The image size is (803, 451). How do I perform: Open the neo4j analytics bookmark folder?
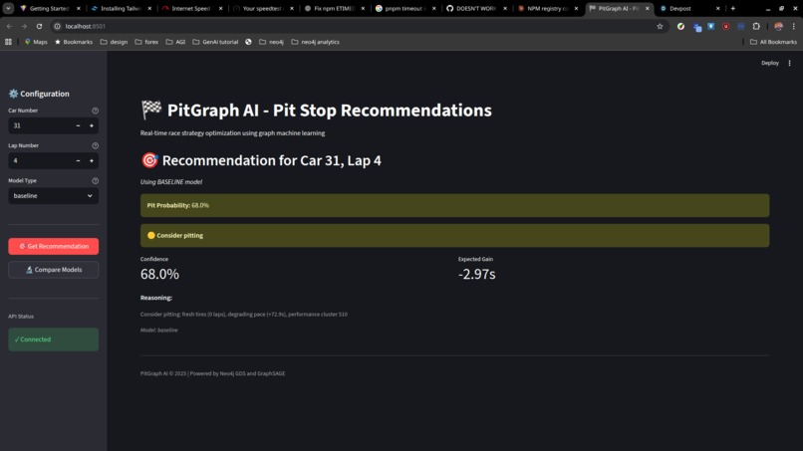316,42
